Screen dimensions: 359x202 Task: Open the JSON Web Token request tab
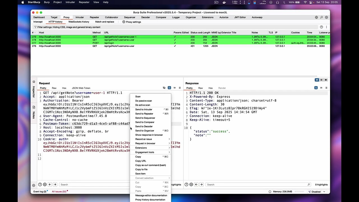tap(81, 88)
